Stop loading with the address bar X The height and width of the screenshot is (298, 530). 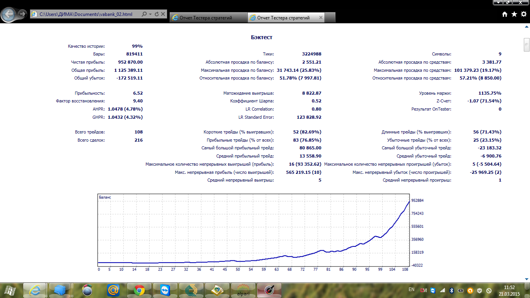163,14
